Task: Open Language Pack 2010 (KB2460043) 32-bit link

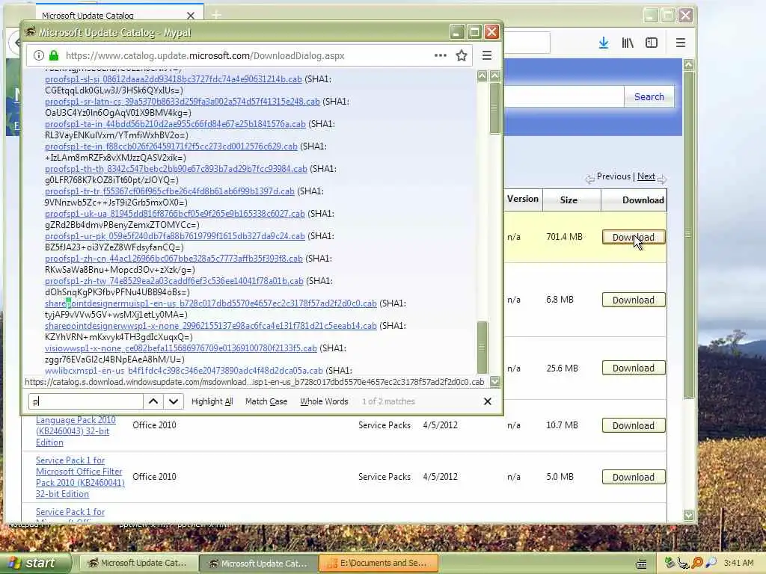Action: pos(76,431)
